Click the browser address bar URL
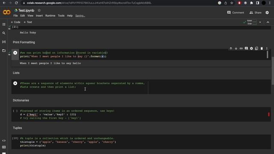 pyautogui.click(x=89, y=3)
